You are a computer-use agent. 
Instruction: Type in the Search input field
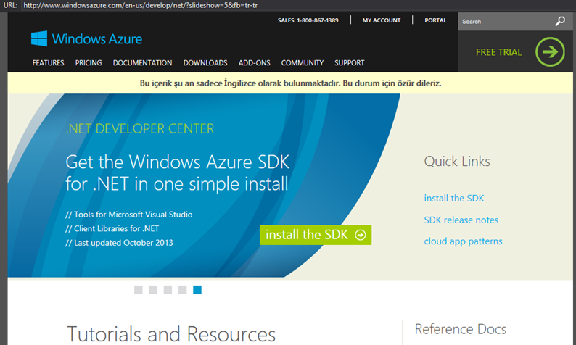pos(504,22)
